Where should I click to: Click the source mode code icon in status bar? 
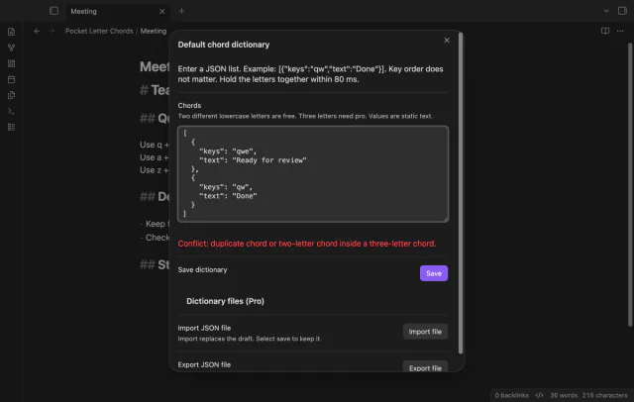coord(539,395)
